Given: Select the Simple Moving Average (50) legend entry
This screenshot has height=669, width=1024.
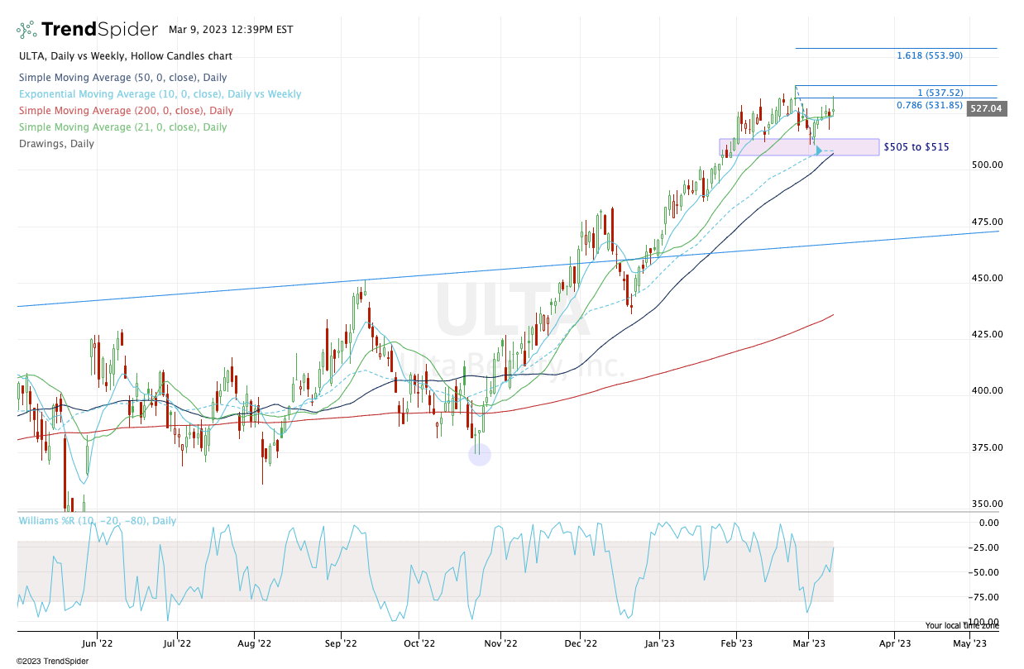Looking at the screenshot, I should coord(122,78).
